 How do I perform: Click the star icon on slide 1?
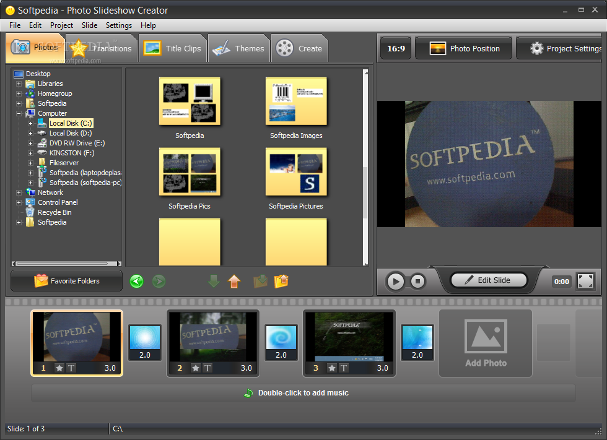point(59,368)
